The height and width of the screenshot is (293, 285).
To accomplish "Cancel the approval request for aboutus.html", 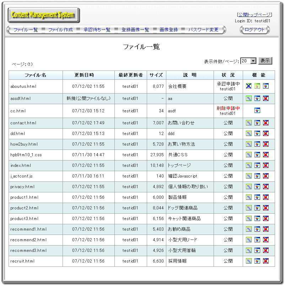I will [249, 86].
